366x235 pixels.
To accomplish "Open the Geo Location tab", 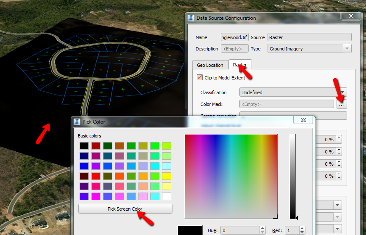I will point(210,65).
